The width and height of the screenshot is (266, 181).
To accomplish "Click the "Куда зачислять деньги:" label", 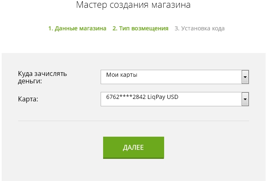I will coord(42,77).
